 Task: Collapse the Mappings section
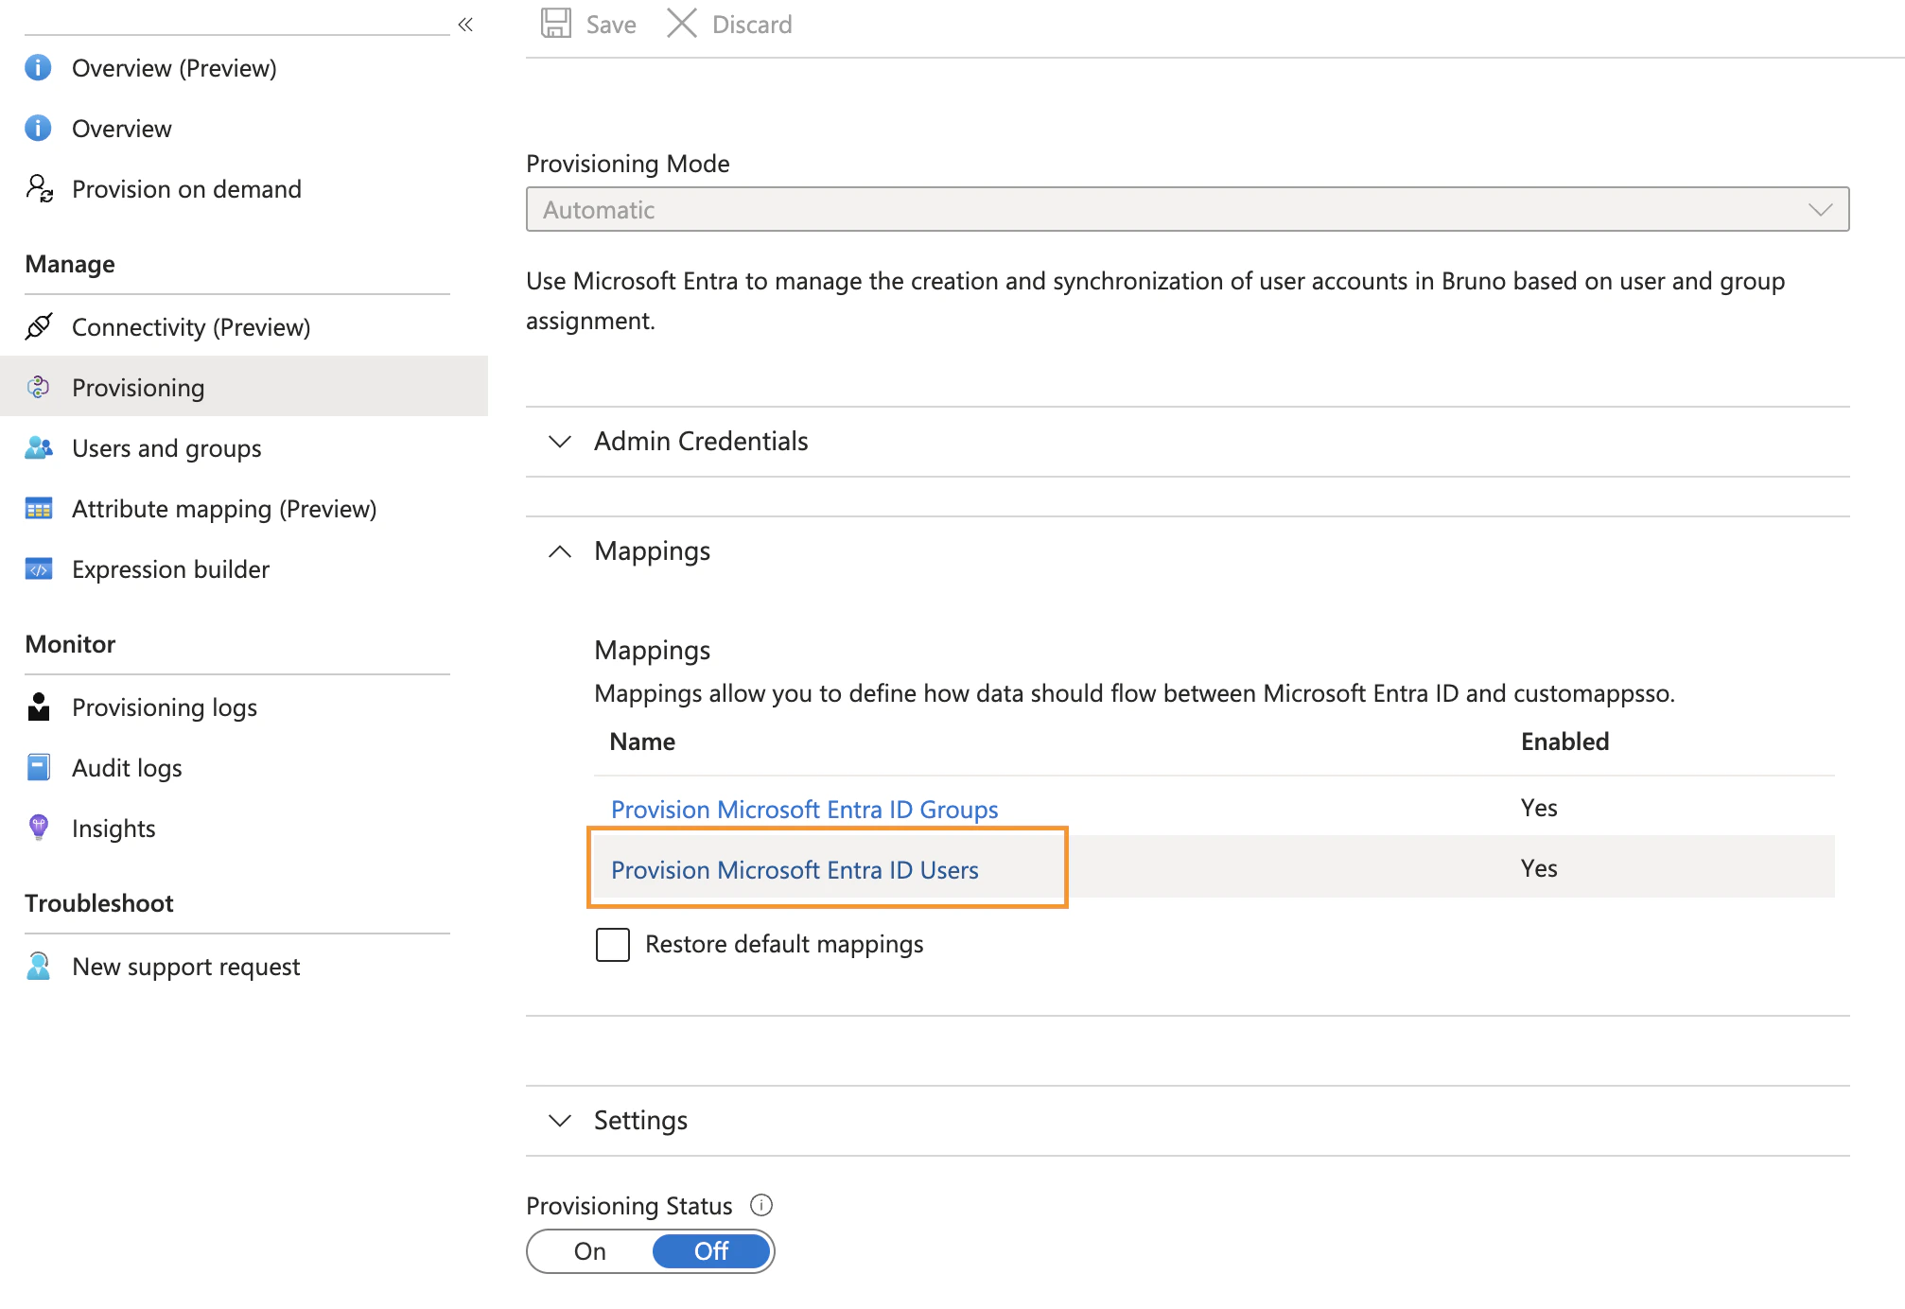560,551
